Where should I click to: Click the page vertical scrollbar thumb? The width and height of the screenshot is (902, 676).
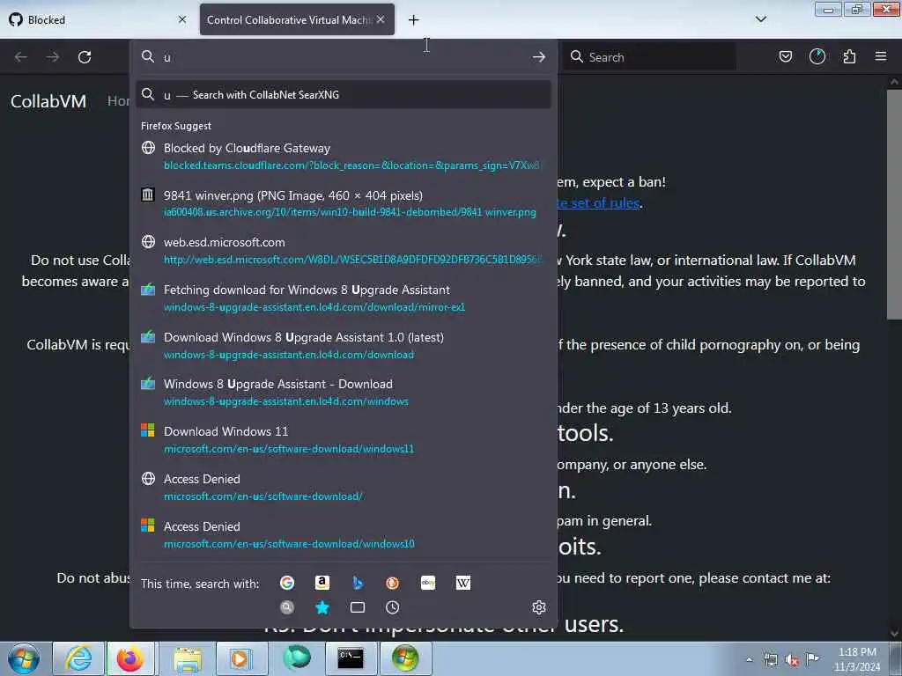(x=894, y=203)
